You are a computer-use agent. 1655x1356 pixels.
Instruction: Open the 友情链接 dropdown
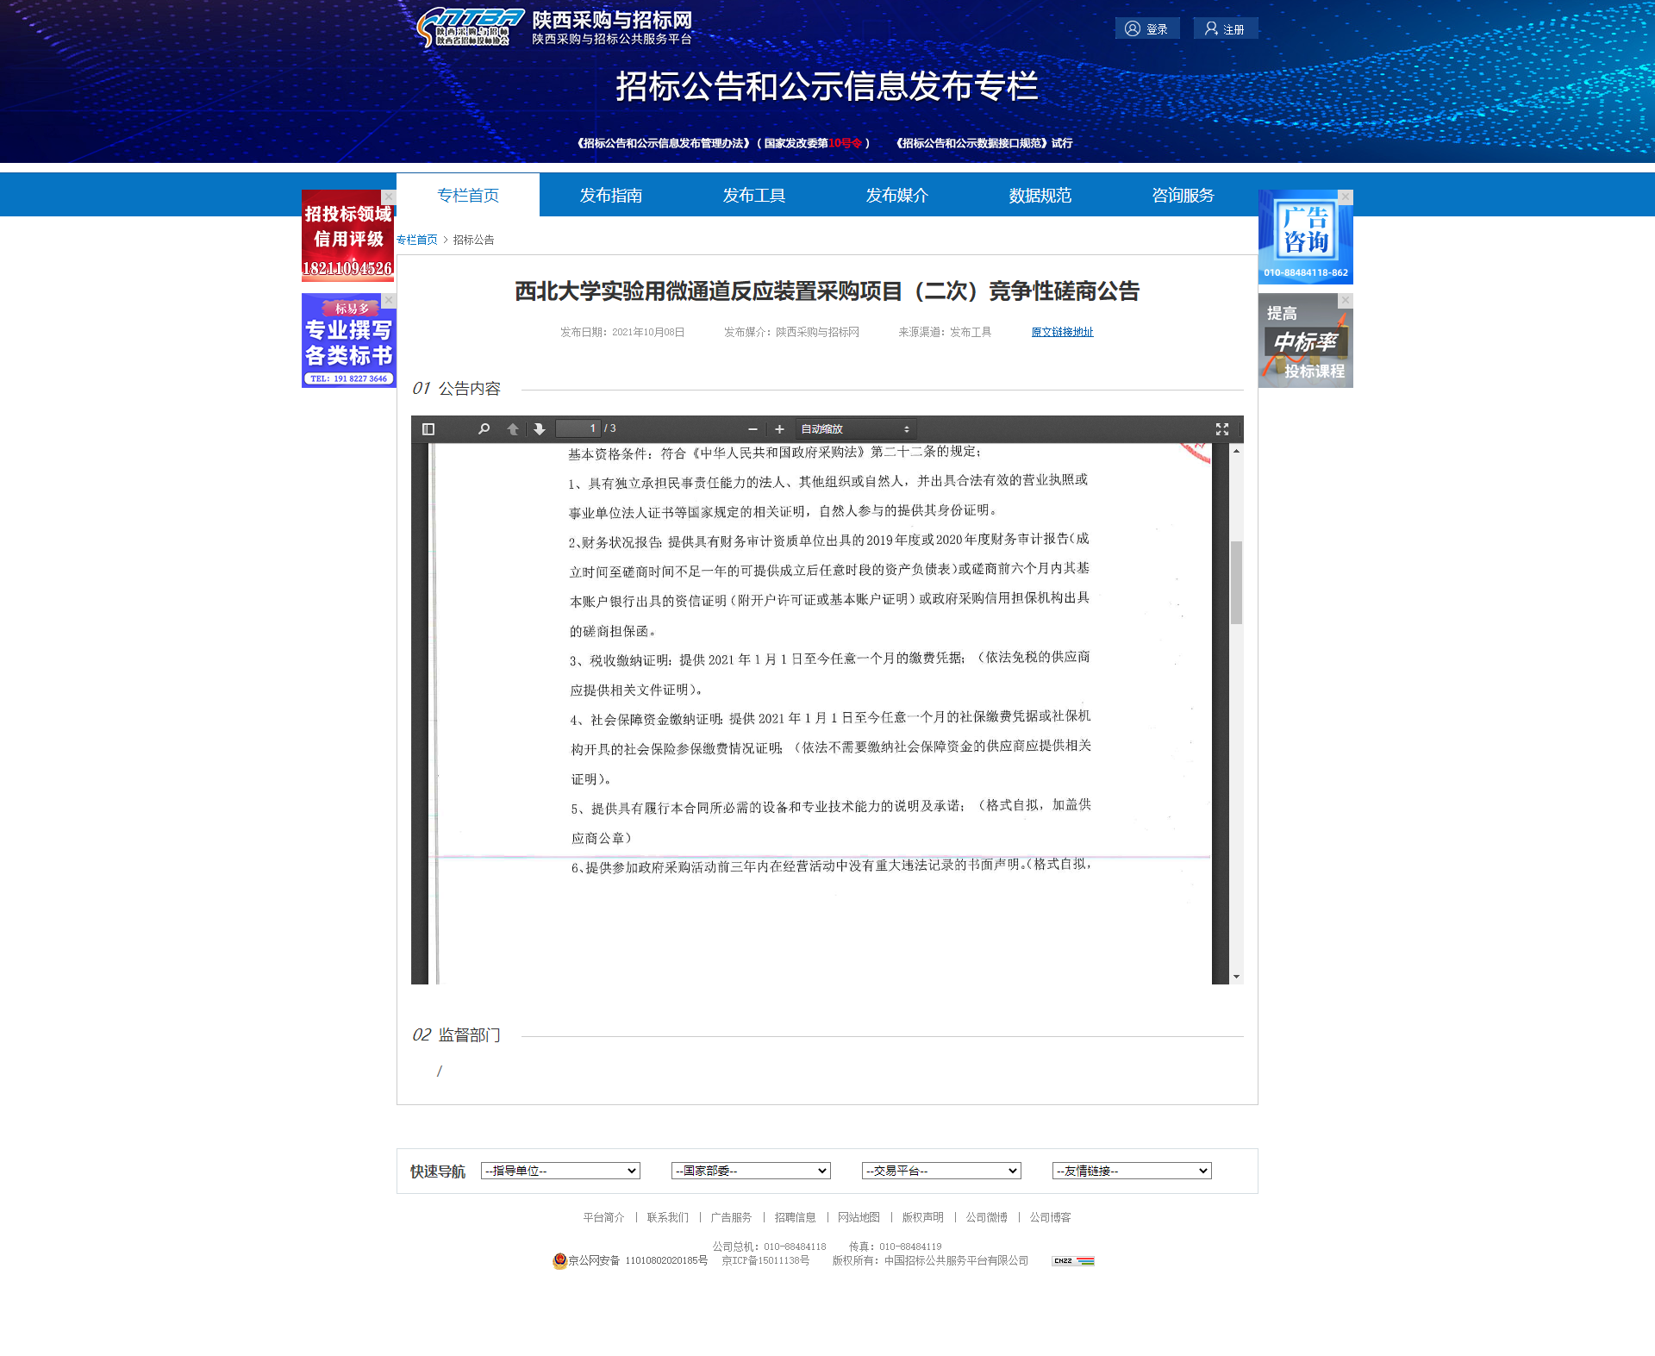pos(1132,1171)
